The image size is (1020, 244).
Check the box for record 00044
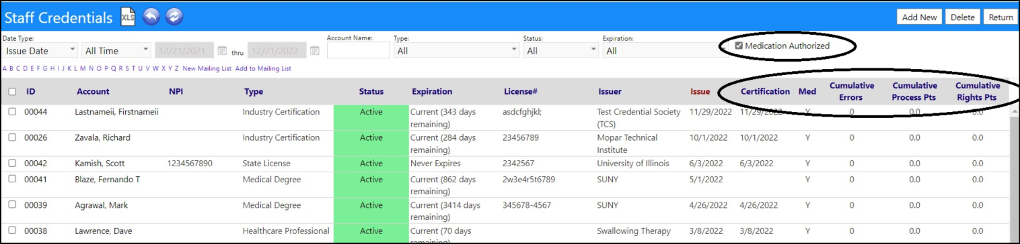13,112
